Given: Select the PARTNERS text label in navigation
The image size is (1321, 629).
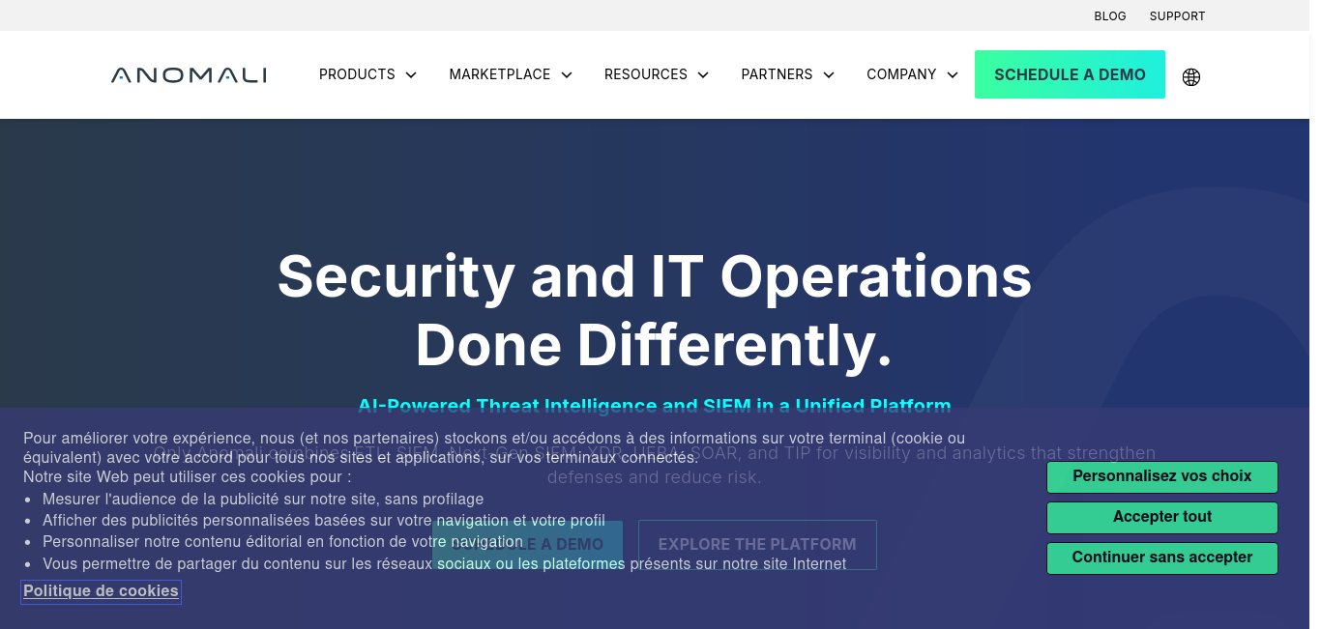Looking at the screenshot, I should pyautogui.click(x=777, y=74).
